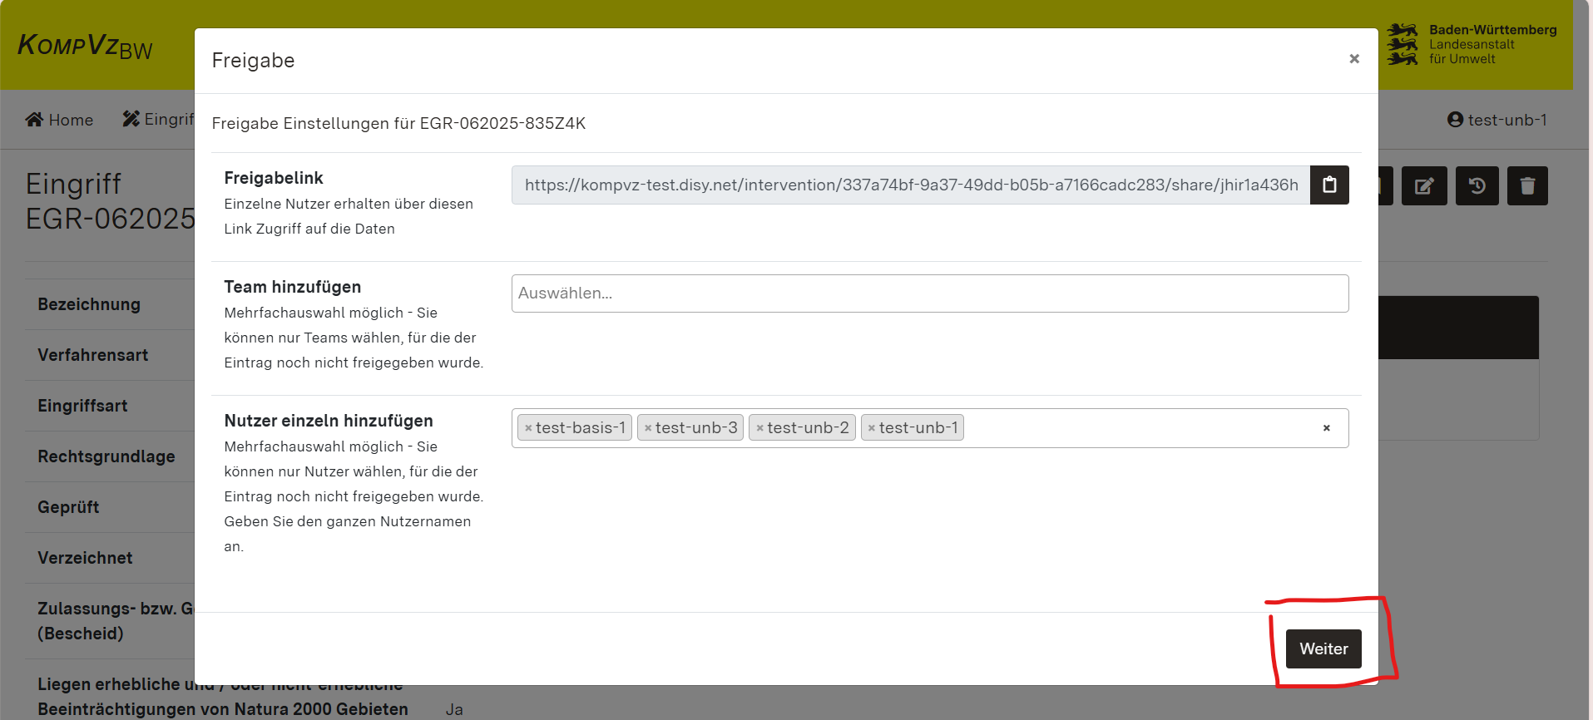The width and height of the screenshot is (1593, 720).
Task: Click into the Freigabelink URL field
Action: point(910,185)
